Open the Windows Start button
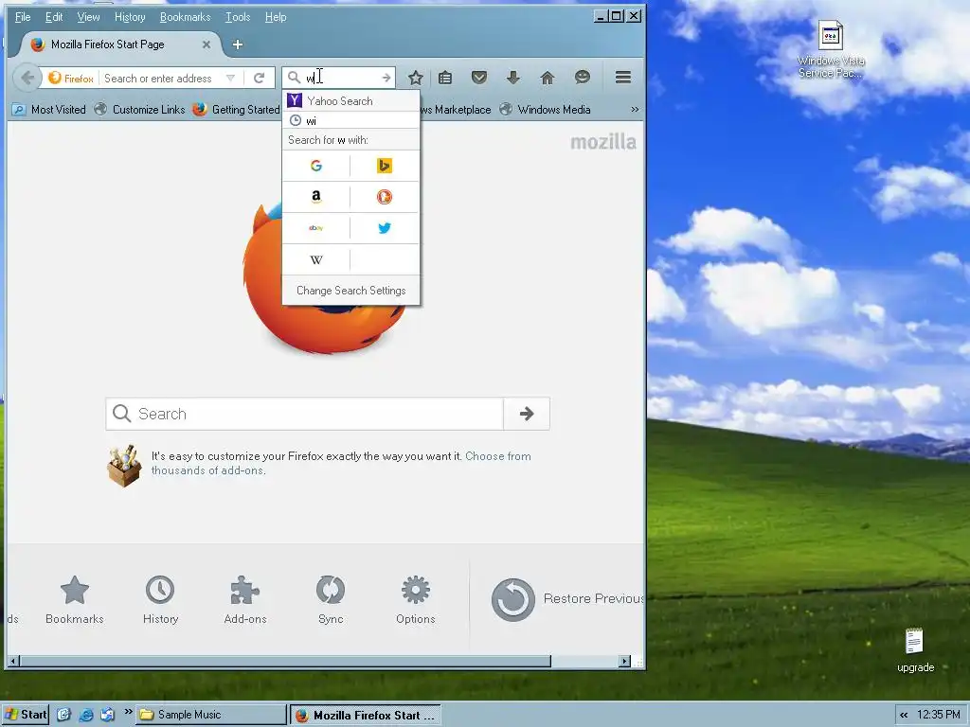 (x=26, y=715)
